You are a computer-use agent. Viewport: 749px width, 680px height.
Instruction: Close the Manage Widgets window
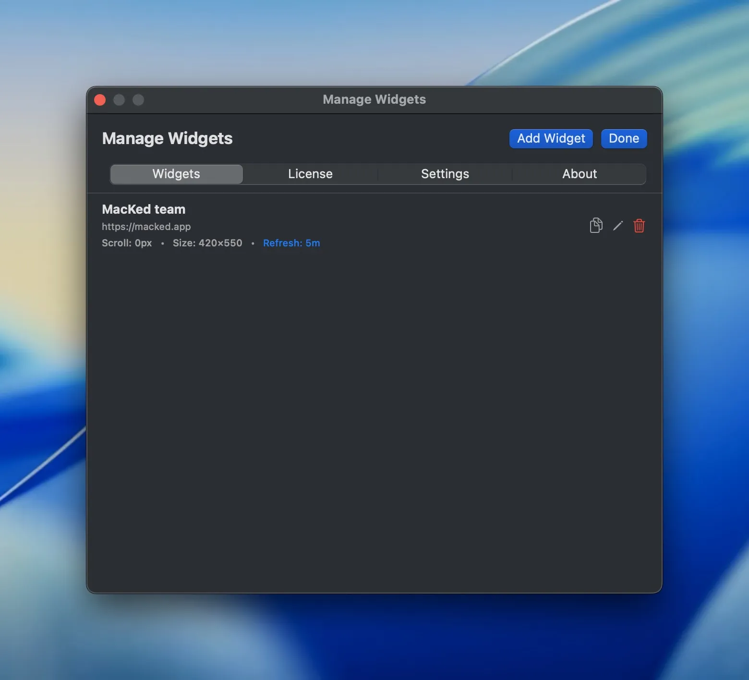[x=100, y=100]
